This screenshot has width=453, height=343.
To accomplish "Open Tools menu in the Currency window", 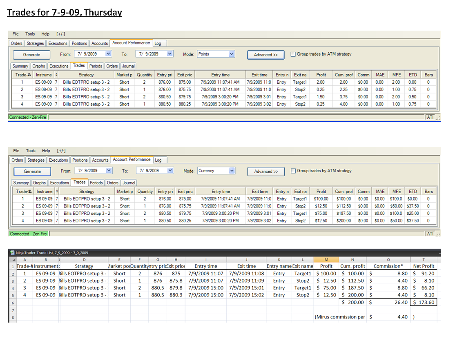I will (x=31, y=150).
